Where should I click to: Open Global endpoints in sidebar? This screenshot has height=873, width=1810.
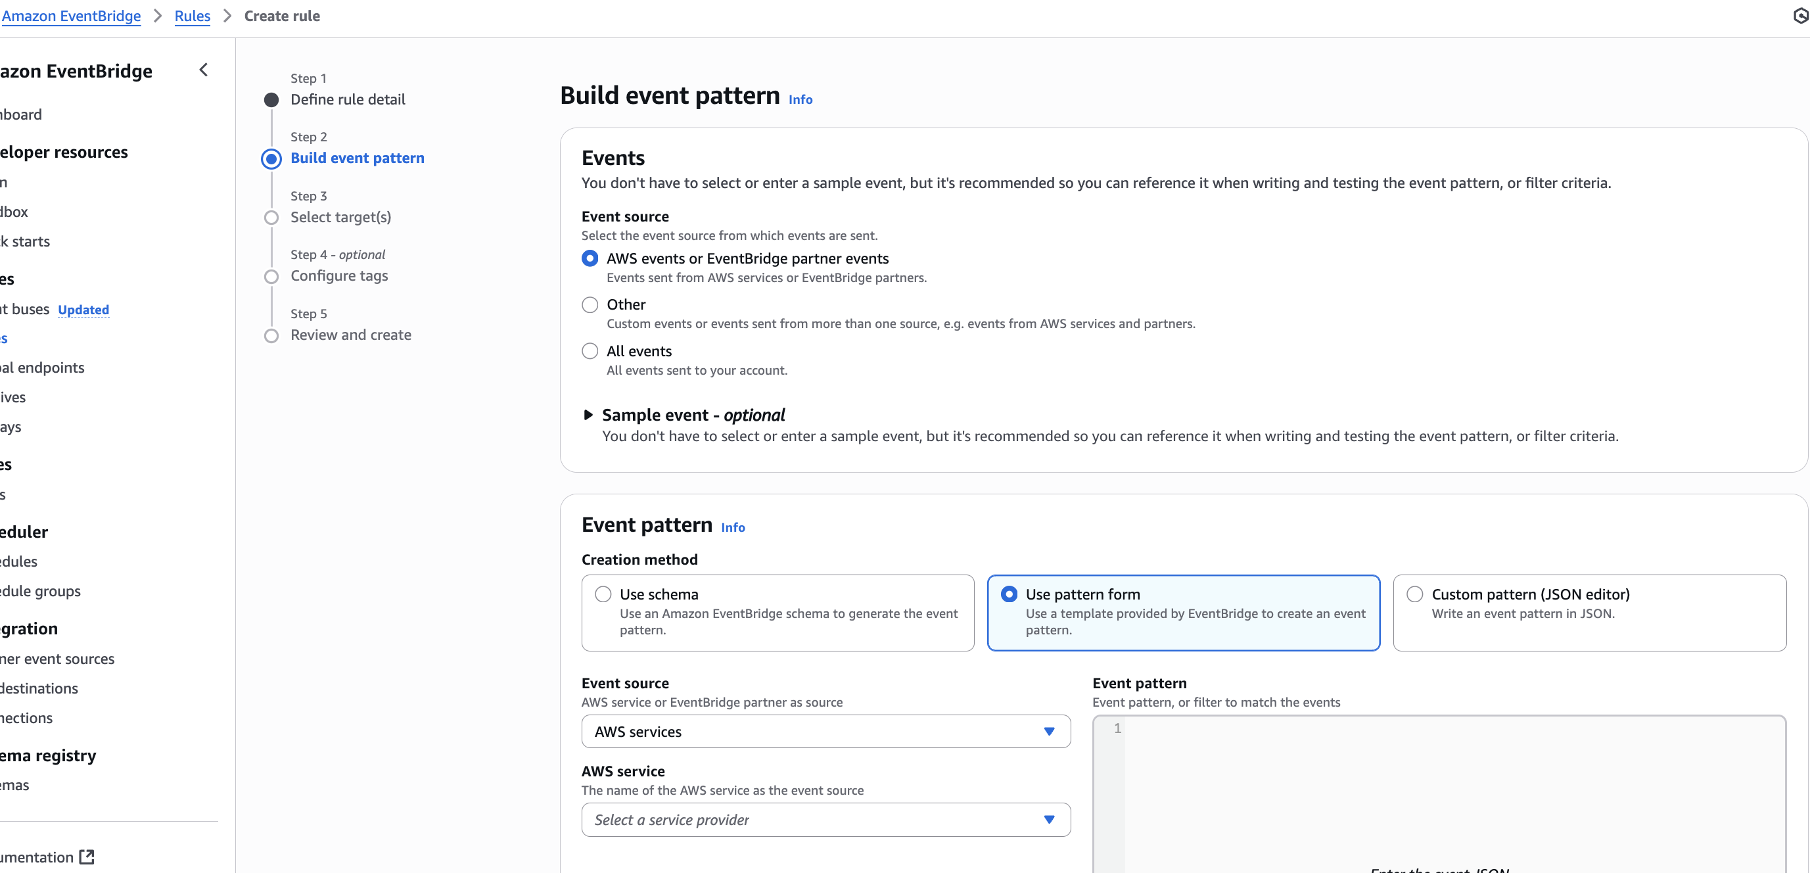(x=42, y=367)
